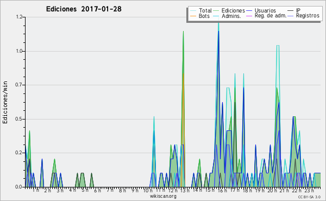This screenshot has height=201, width=326.
Task: Click the tallest green Ediciones peak near 13 h
Action: coord(183,32)
